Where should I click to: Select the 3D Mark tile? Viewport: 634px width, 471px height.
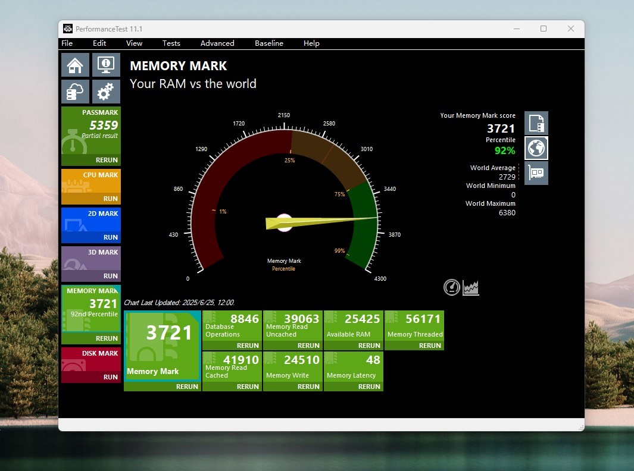tap(91, 259)
